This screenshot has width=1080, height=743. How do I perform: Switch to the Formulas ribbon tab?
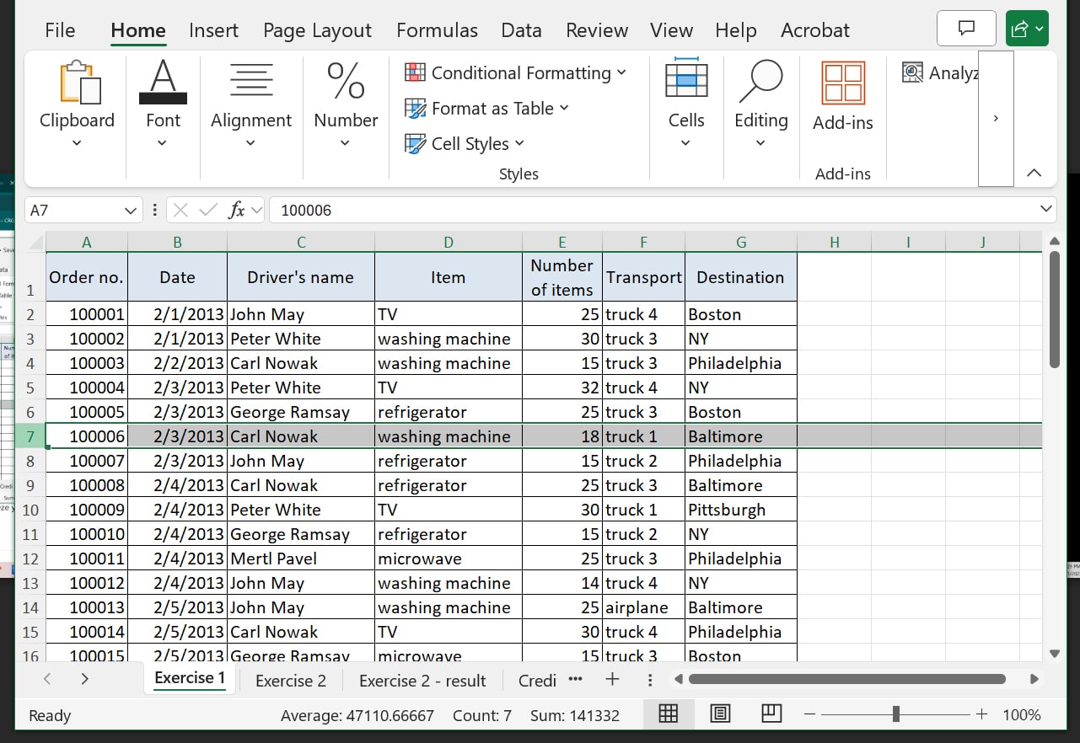coord(437,29)
